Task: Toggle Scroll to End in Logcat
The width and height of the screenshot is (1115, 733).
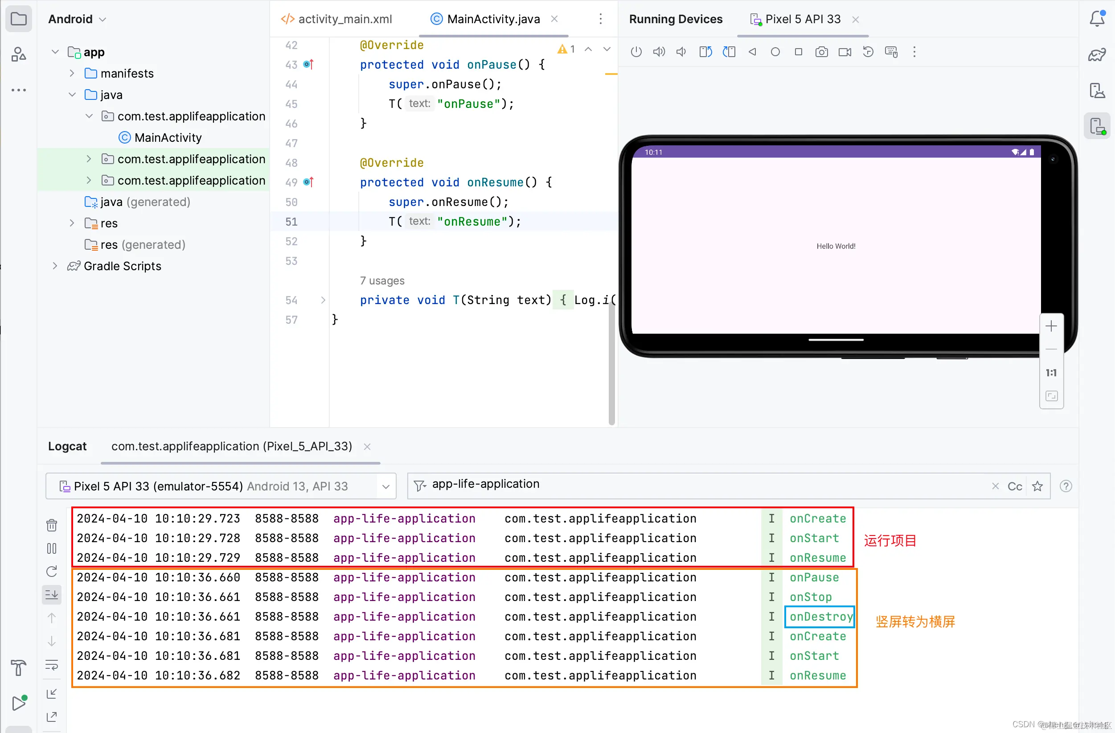Action: [x=52, y=595]
